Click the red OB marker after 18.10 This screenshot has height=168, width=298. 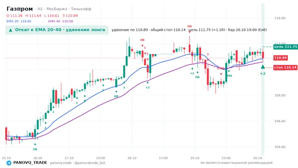pos(142,40)
